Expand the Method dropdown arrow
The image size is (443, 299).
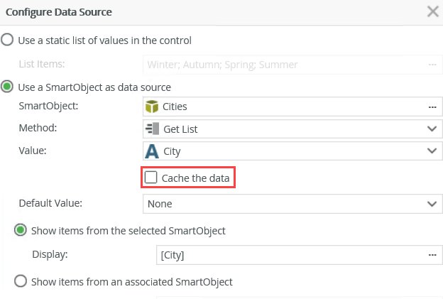coord(432,129)
